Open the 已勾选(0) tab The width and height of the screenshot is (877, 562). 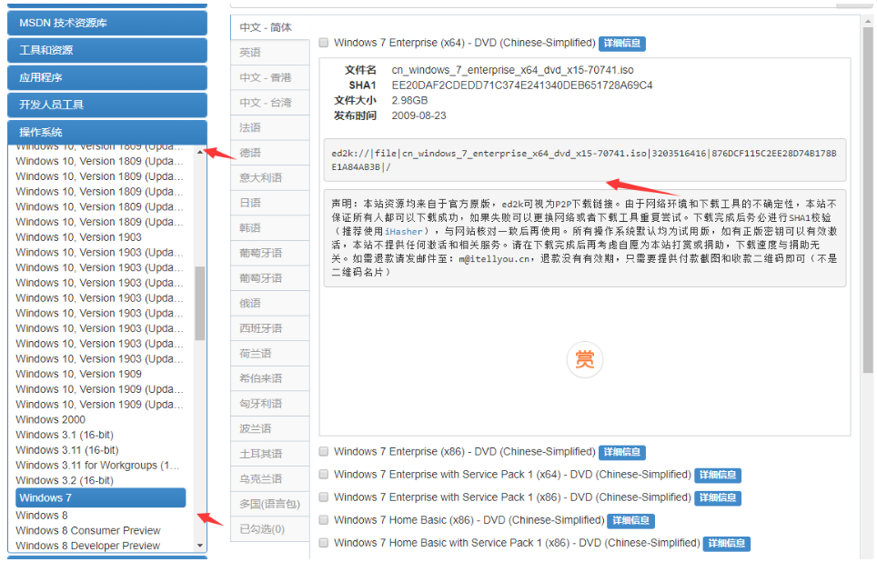coord(262,528)
